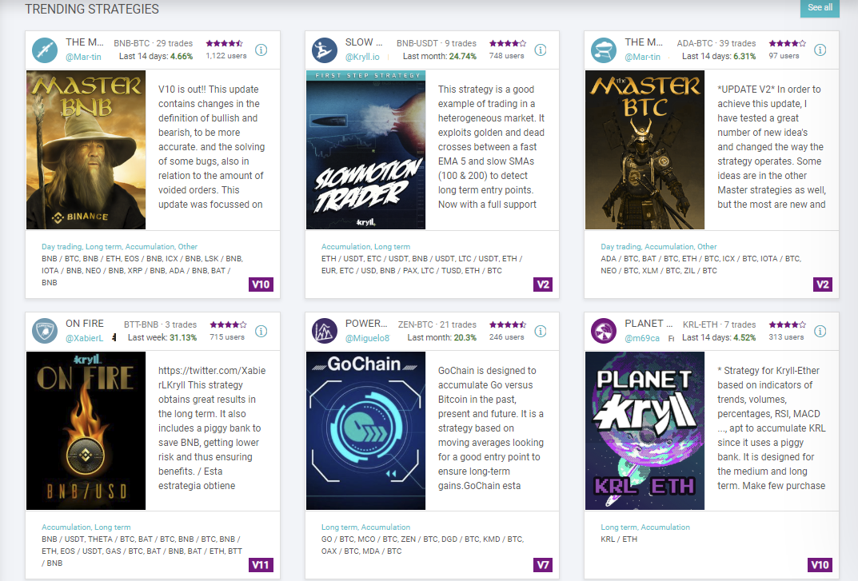Viewport: 858px width, 581px height.
Task: Click 'Accumulation, Long term' tags on ON FIRE card
Action: (x=86, y=527)
